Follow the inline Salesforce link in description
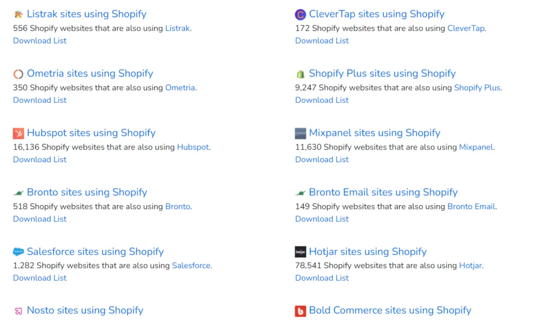 coord(191,265)
